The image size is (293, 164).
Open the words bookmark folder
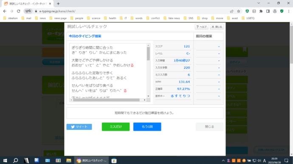pyautogui.click(x=137, y=18)
